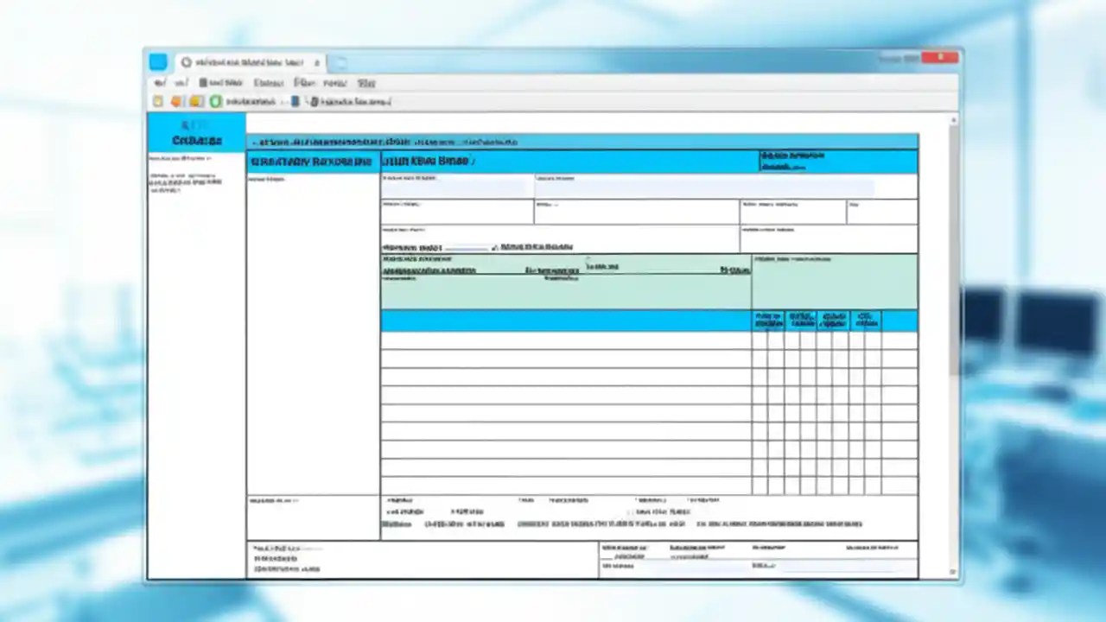Click the green site identity icon
This screenshot has height=622, width=1106.
[215, 101]
